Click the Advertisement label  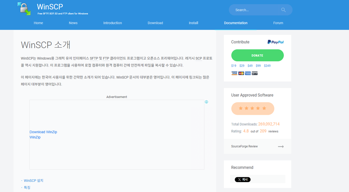pos(117,97)
